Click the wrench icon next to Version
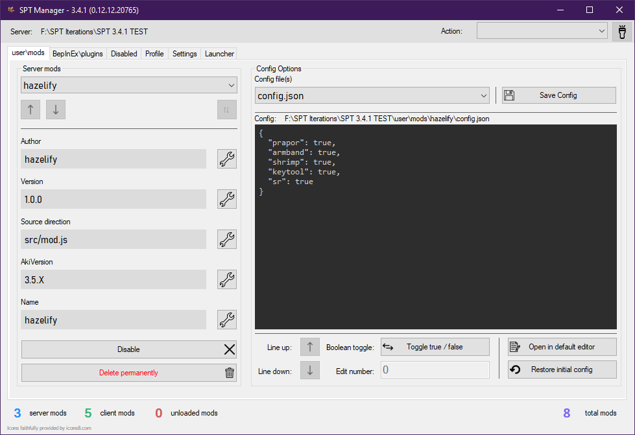635x435 pixels. click(227, 199)
